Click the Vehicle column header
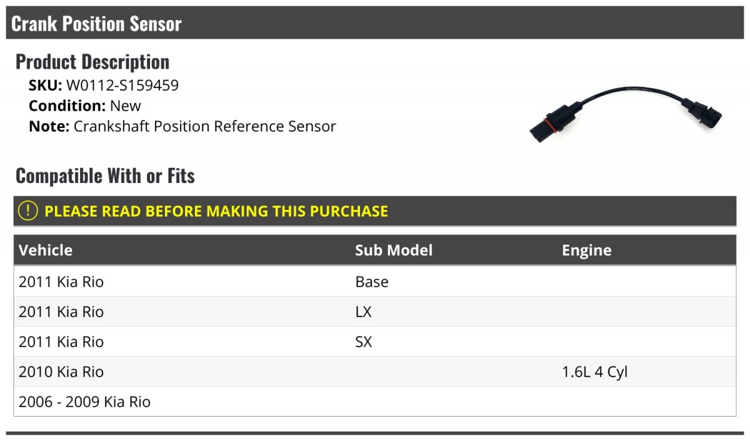750x441 pixels. coord(46,250)
